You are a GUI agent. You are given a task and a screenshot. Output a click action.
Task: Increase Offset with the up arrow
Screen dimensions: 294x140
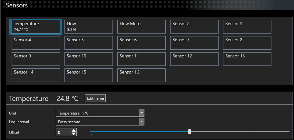[x=74, y=130]
